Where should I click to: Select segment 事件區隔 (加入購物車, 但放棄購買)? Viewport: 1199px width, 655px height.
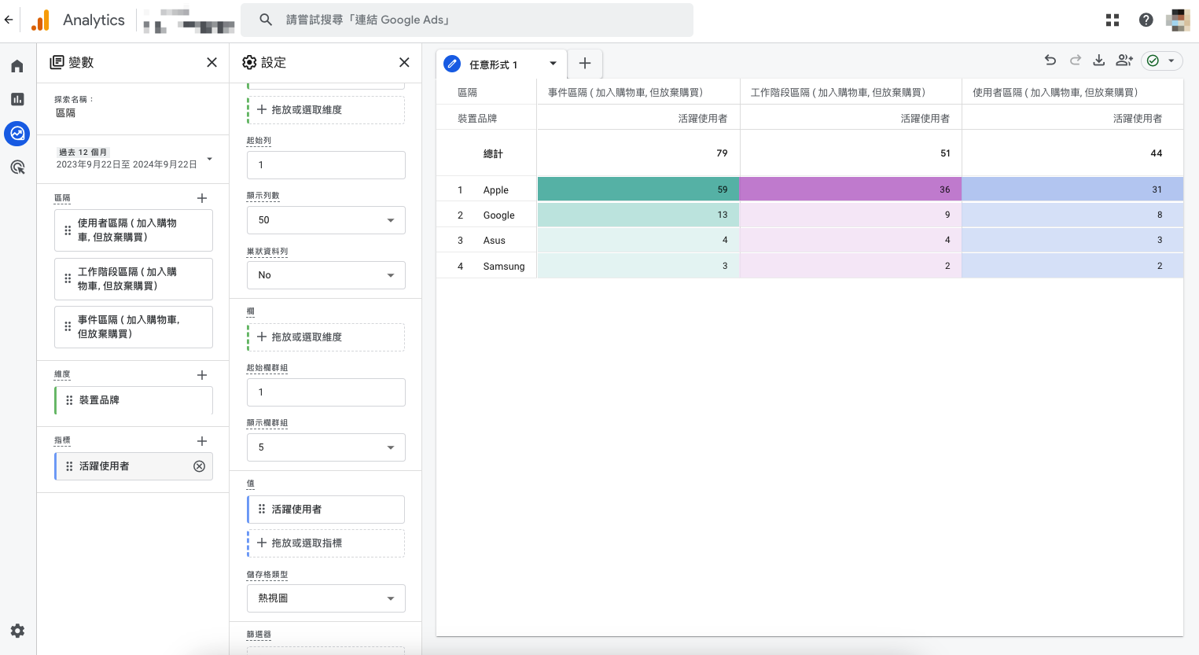point(134,327)
